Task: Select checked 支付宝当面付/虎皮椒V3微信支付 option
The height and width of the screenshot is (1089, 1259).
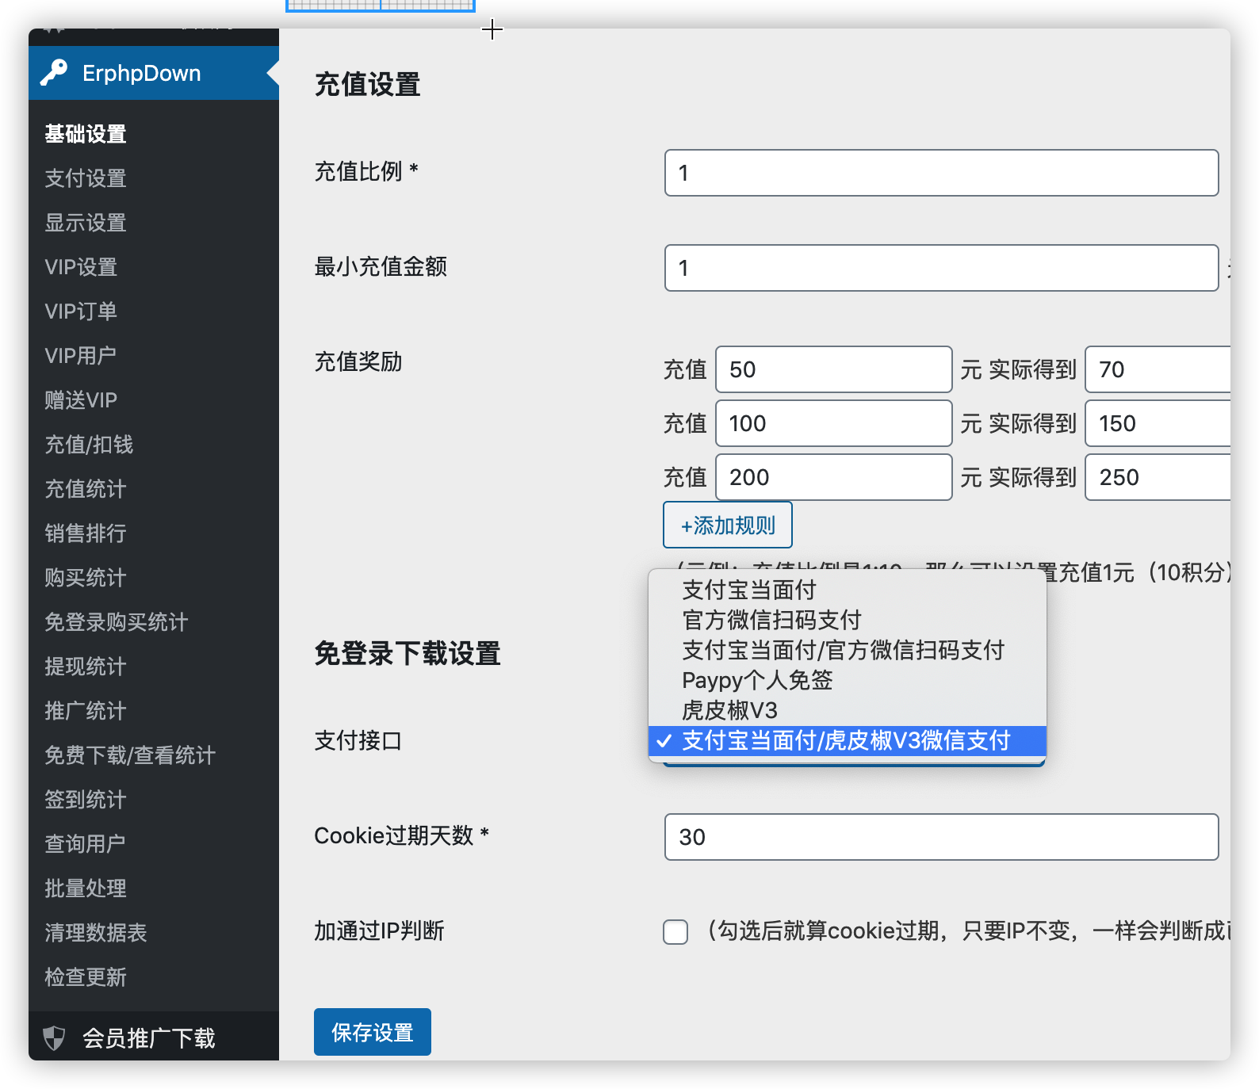Action: point(848,740)
